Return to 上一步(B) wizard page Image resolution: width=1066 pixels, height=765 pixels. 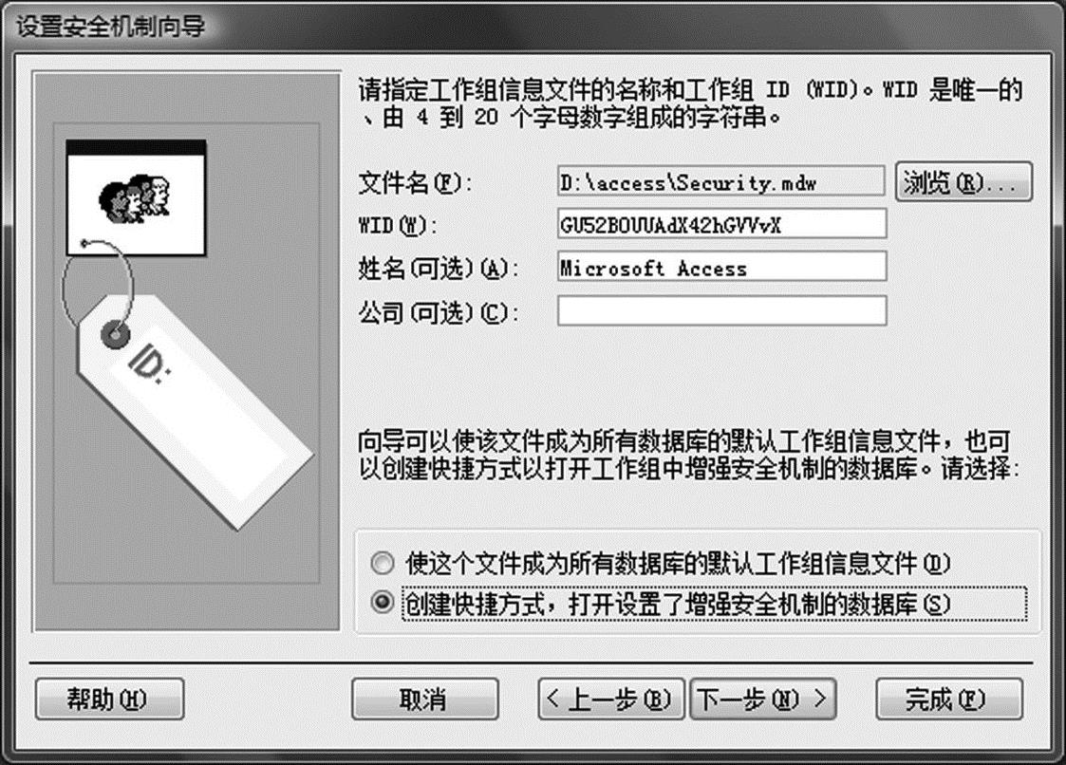click(x=611, y=700)
